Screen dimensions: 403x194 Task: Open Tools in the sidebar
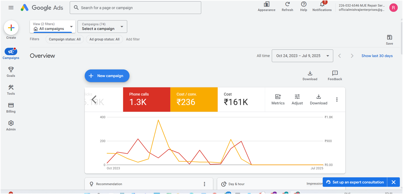point(11,90)
